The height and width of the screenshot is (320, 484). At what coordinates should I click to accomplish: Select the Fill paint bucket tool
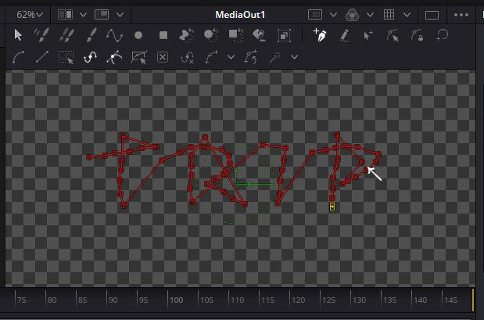[x=260, y=35]
